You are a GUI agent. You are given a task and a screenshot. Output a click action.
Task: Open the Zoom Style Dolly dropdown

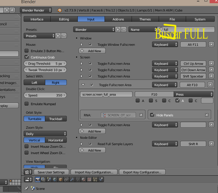pos(45,134)
